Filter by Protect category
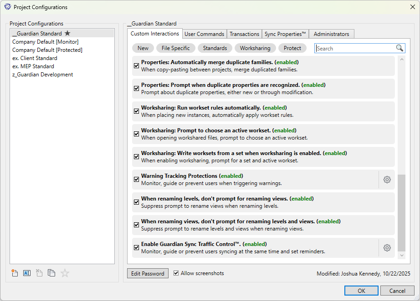Screen dimensions: 420x301 click(292, 48)
